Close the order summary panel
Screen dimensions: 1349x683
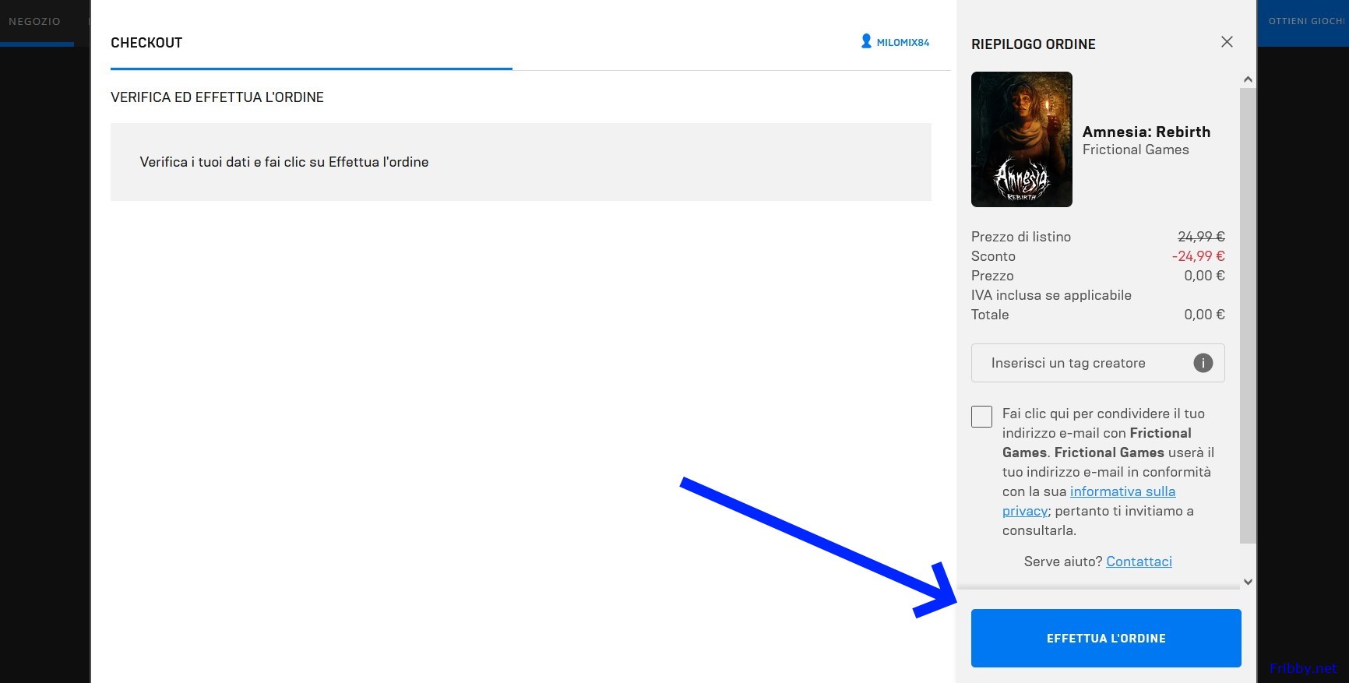pos(1227,42)
